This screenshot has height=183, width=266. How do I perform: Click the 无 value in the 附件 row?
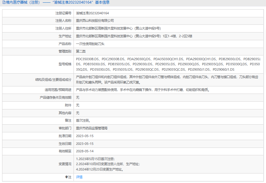point(77,105)
